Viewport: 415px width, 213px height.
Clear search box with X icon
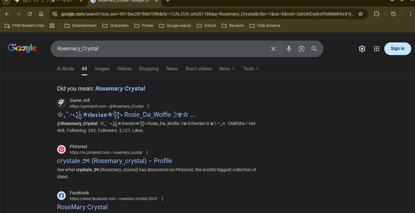click(x=273, y=49)
